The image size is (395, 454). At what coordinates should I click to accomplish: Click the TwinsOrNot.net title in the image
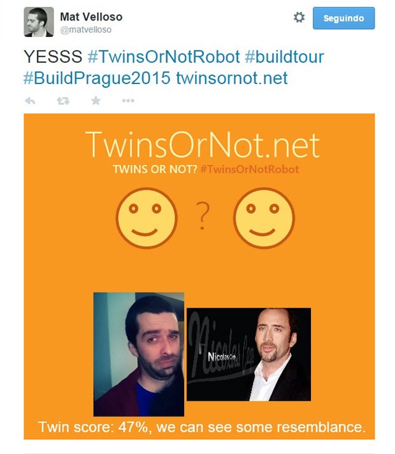203,144
